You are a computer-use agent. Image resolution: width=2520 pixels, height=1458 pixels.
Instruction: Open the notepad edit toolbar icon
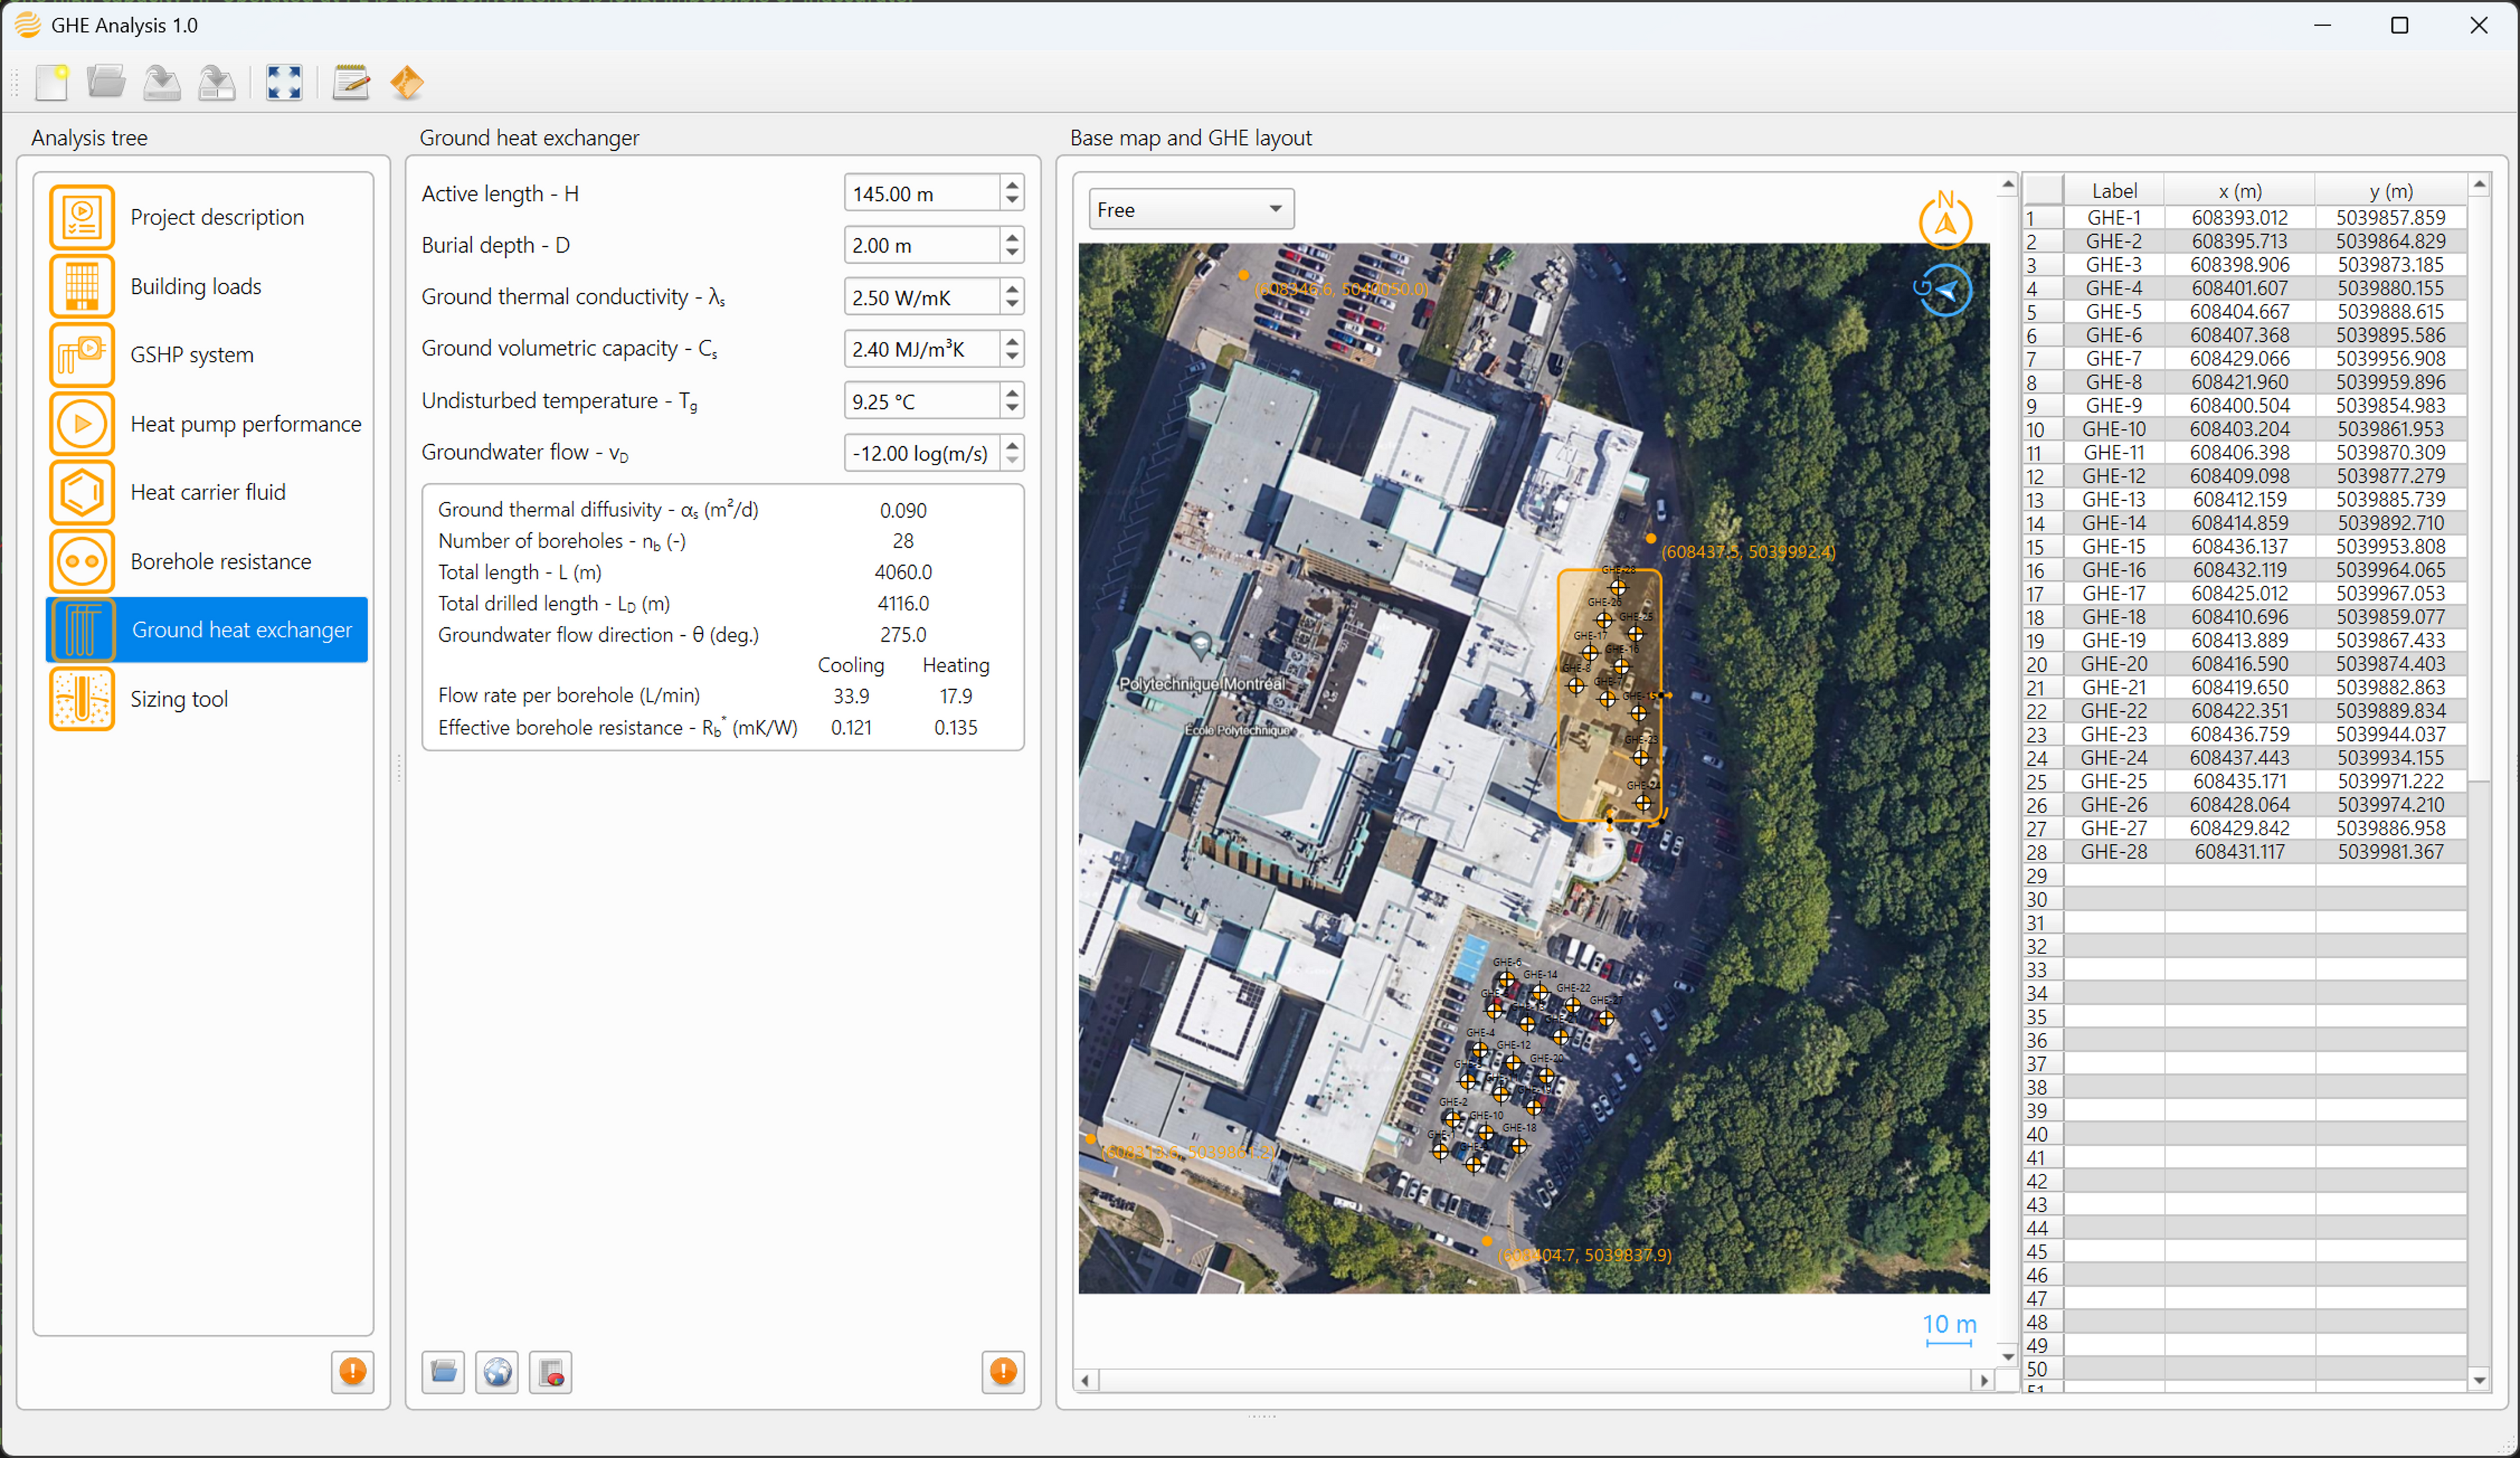coord(351,82)
